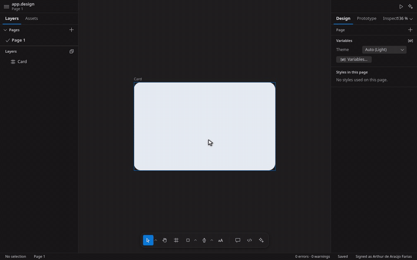Image resolution: width=417 pixels, height=260 pixels.
Task: Click 'Signed as Arthur de Araújo Farias'
Action: coord(384,257)
